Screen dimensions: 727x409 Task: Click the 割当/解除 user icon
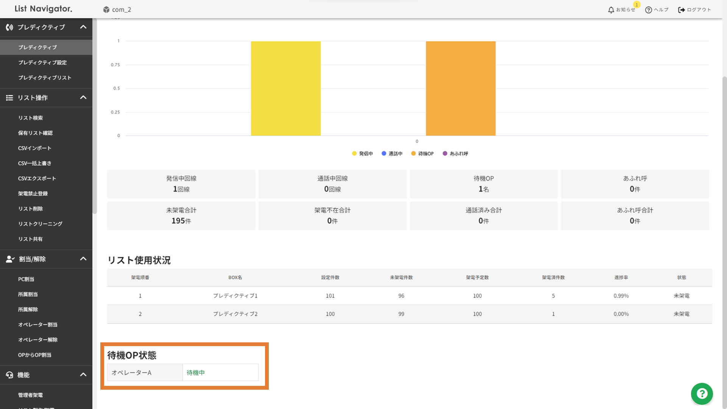click(10, 259)
